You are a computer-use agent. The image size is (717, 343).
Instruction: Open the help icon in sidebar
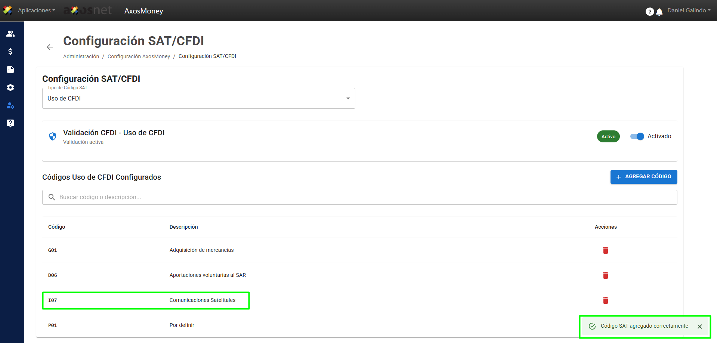coord(10,123)
